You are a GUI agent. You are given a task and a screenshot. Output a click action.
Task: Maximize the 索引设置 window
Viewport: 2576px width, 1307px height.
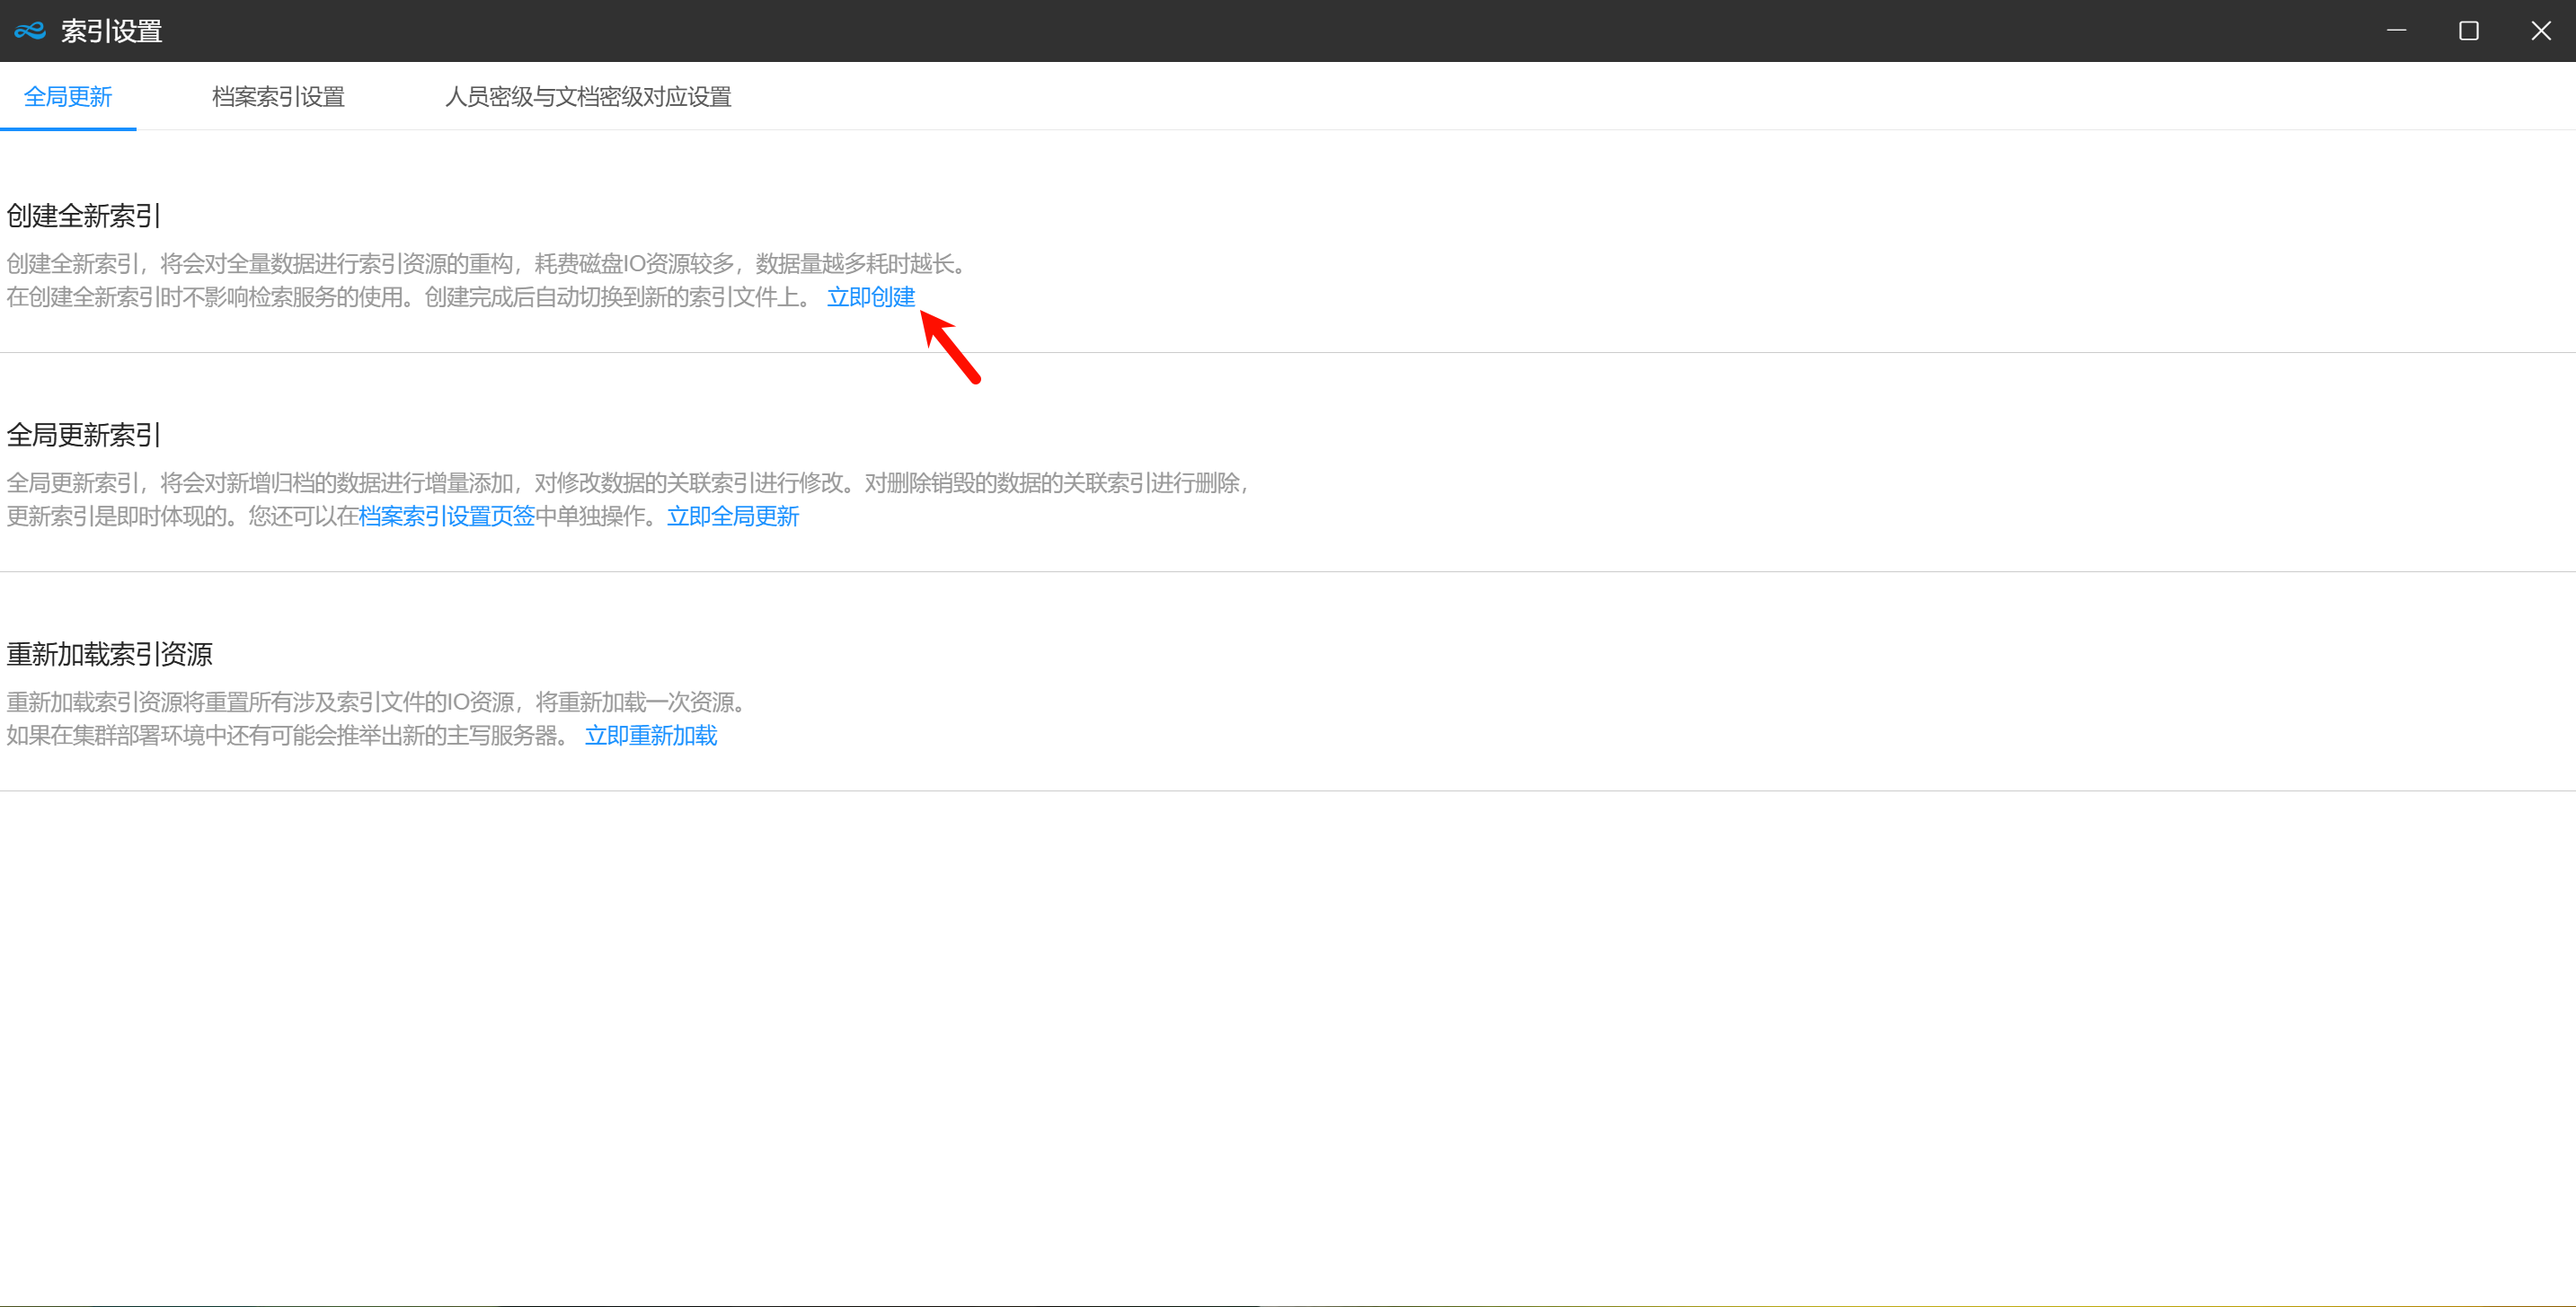tap(2468, 31)
